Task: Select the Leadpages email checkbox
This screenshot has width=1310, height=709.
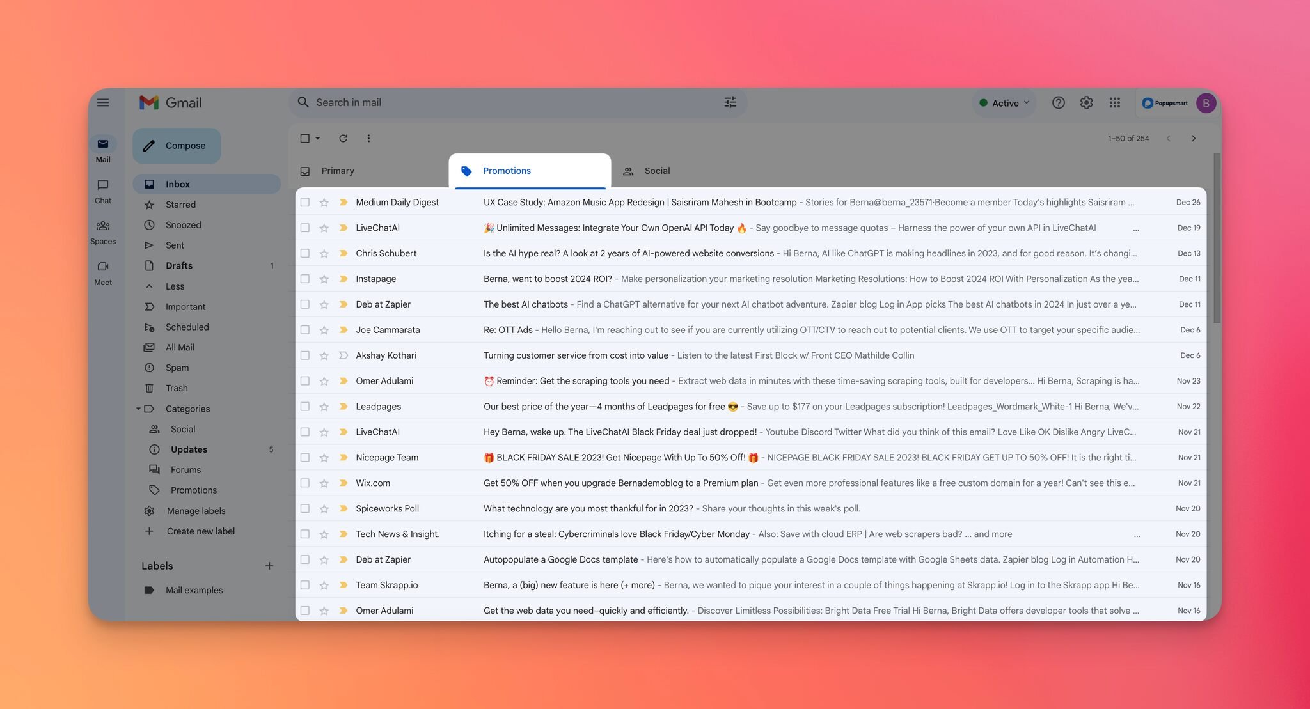Action: click(305, 406)
